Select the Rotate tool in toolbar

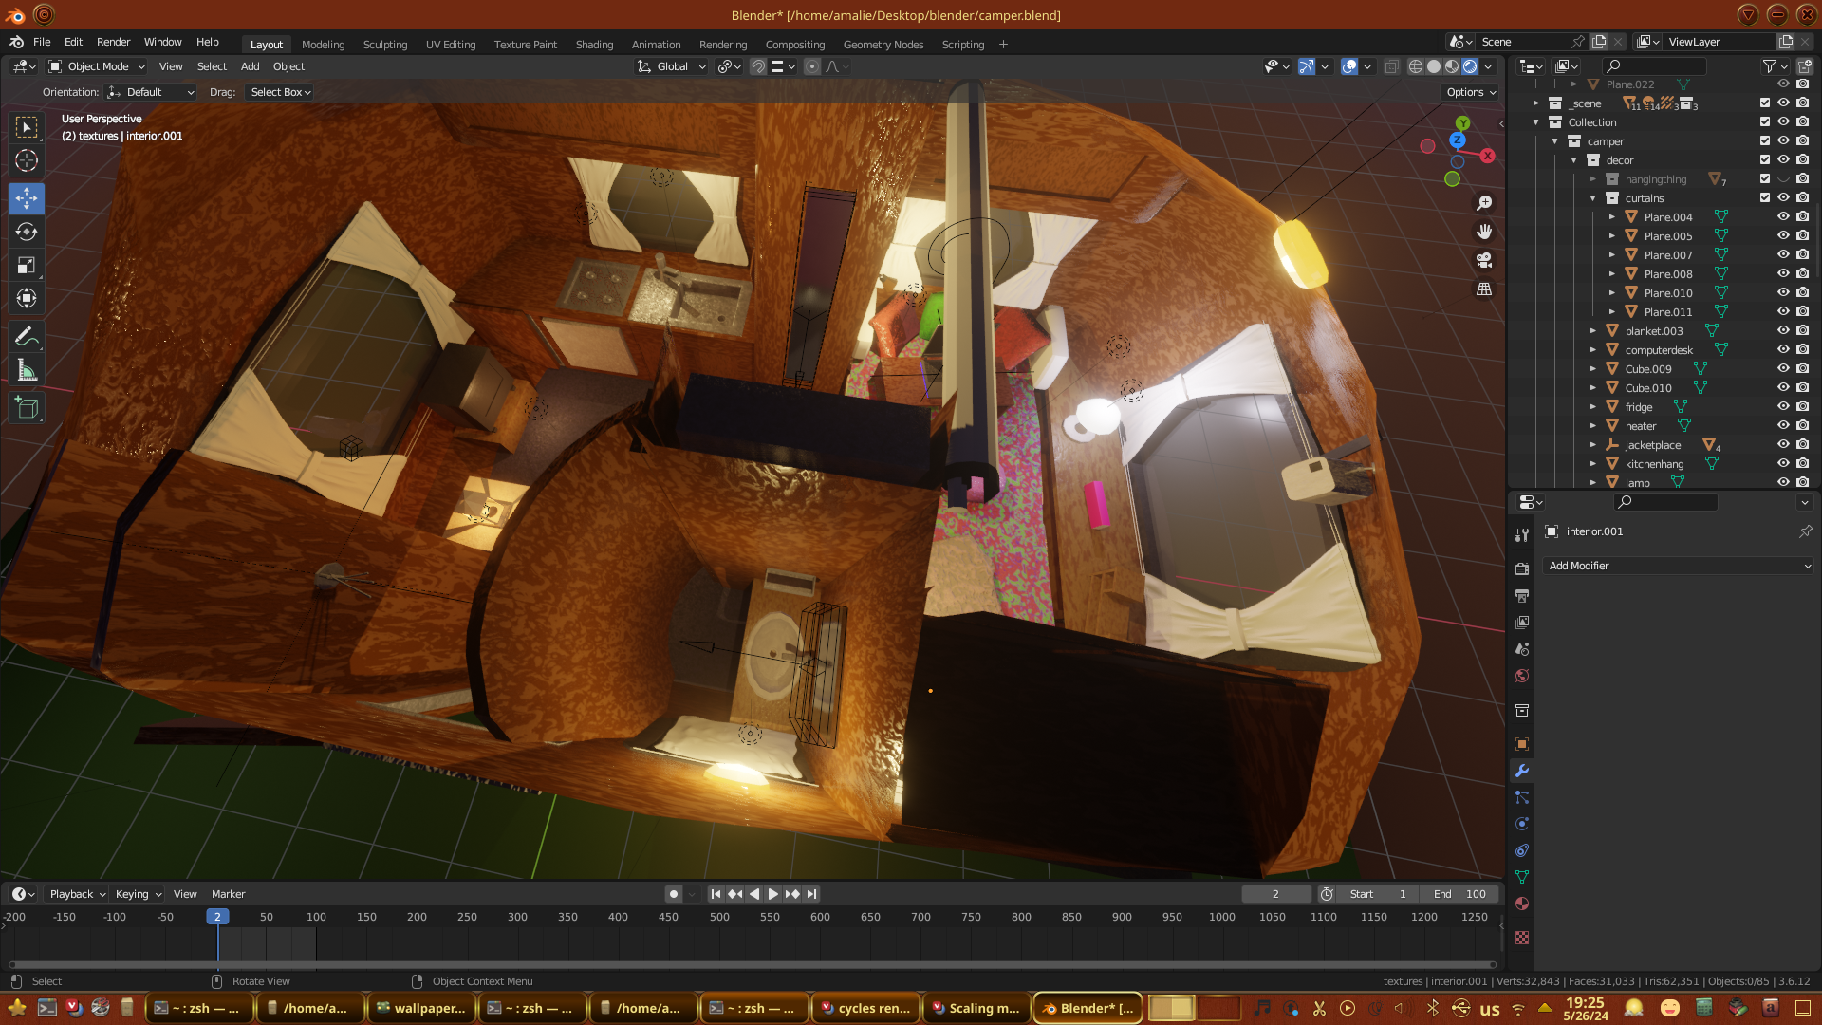[x=27, y=233]
